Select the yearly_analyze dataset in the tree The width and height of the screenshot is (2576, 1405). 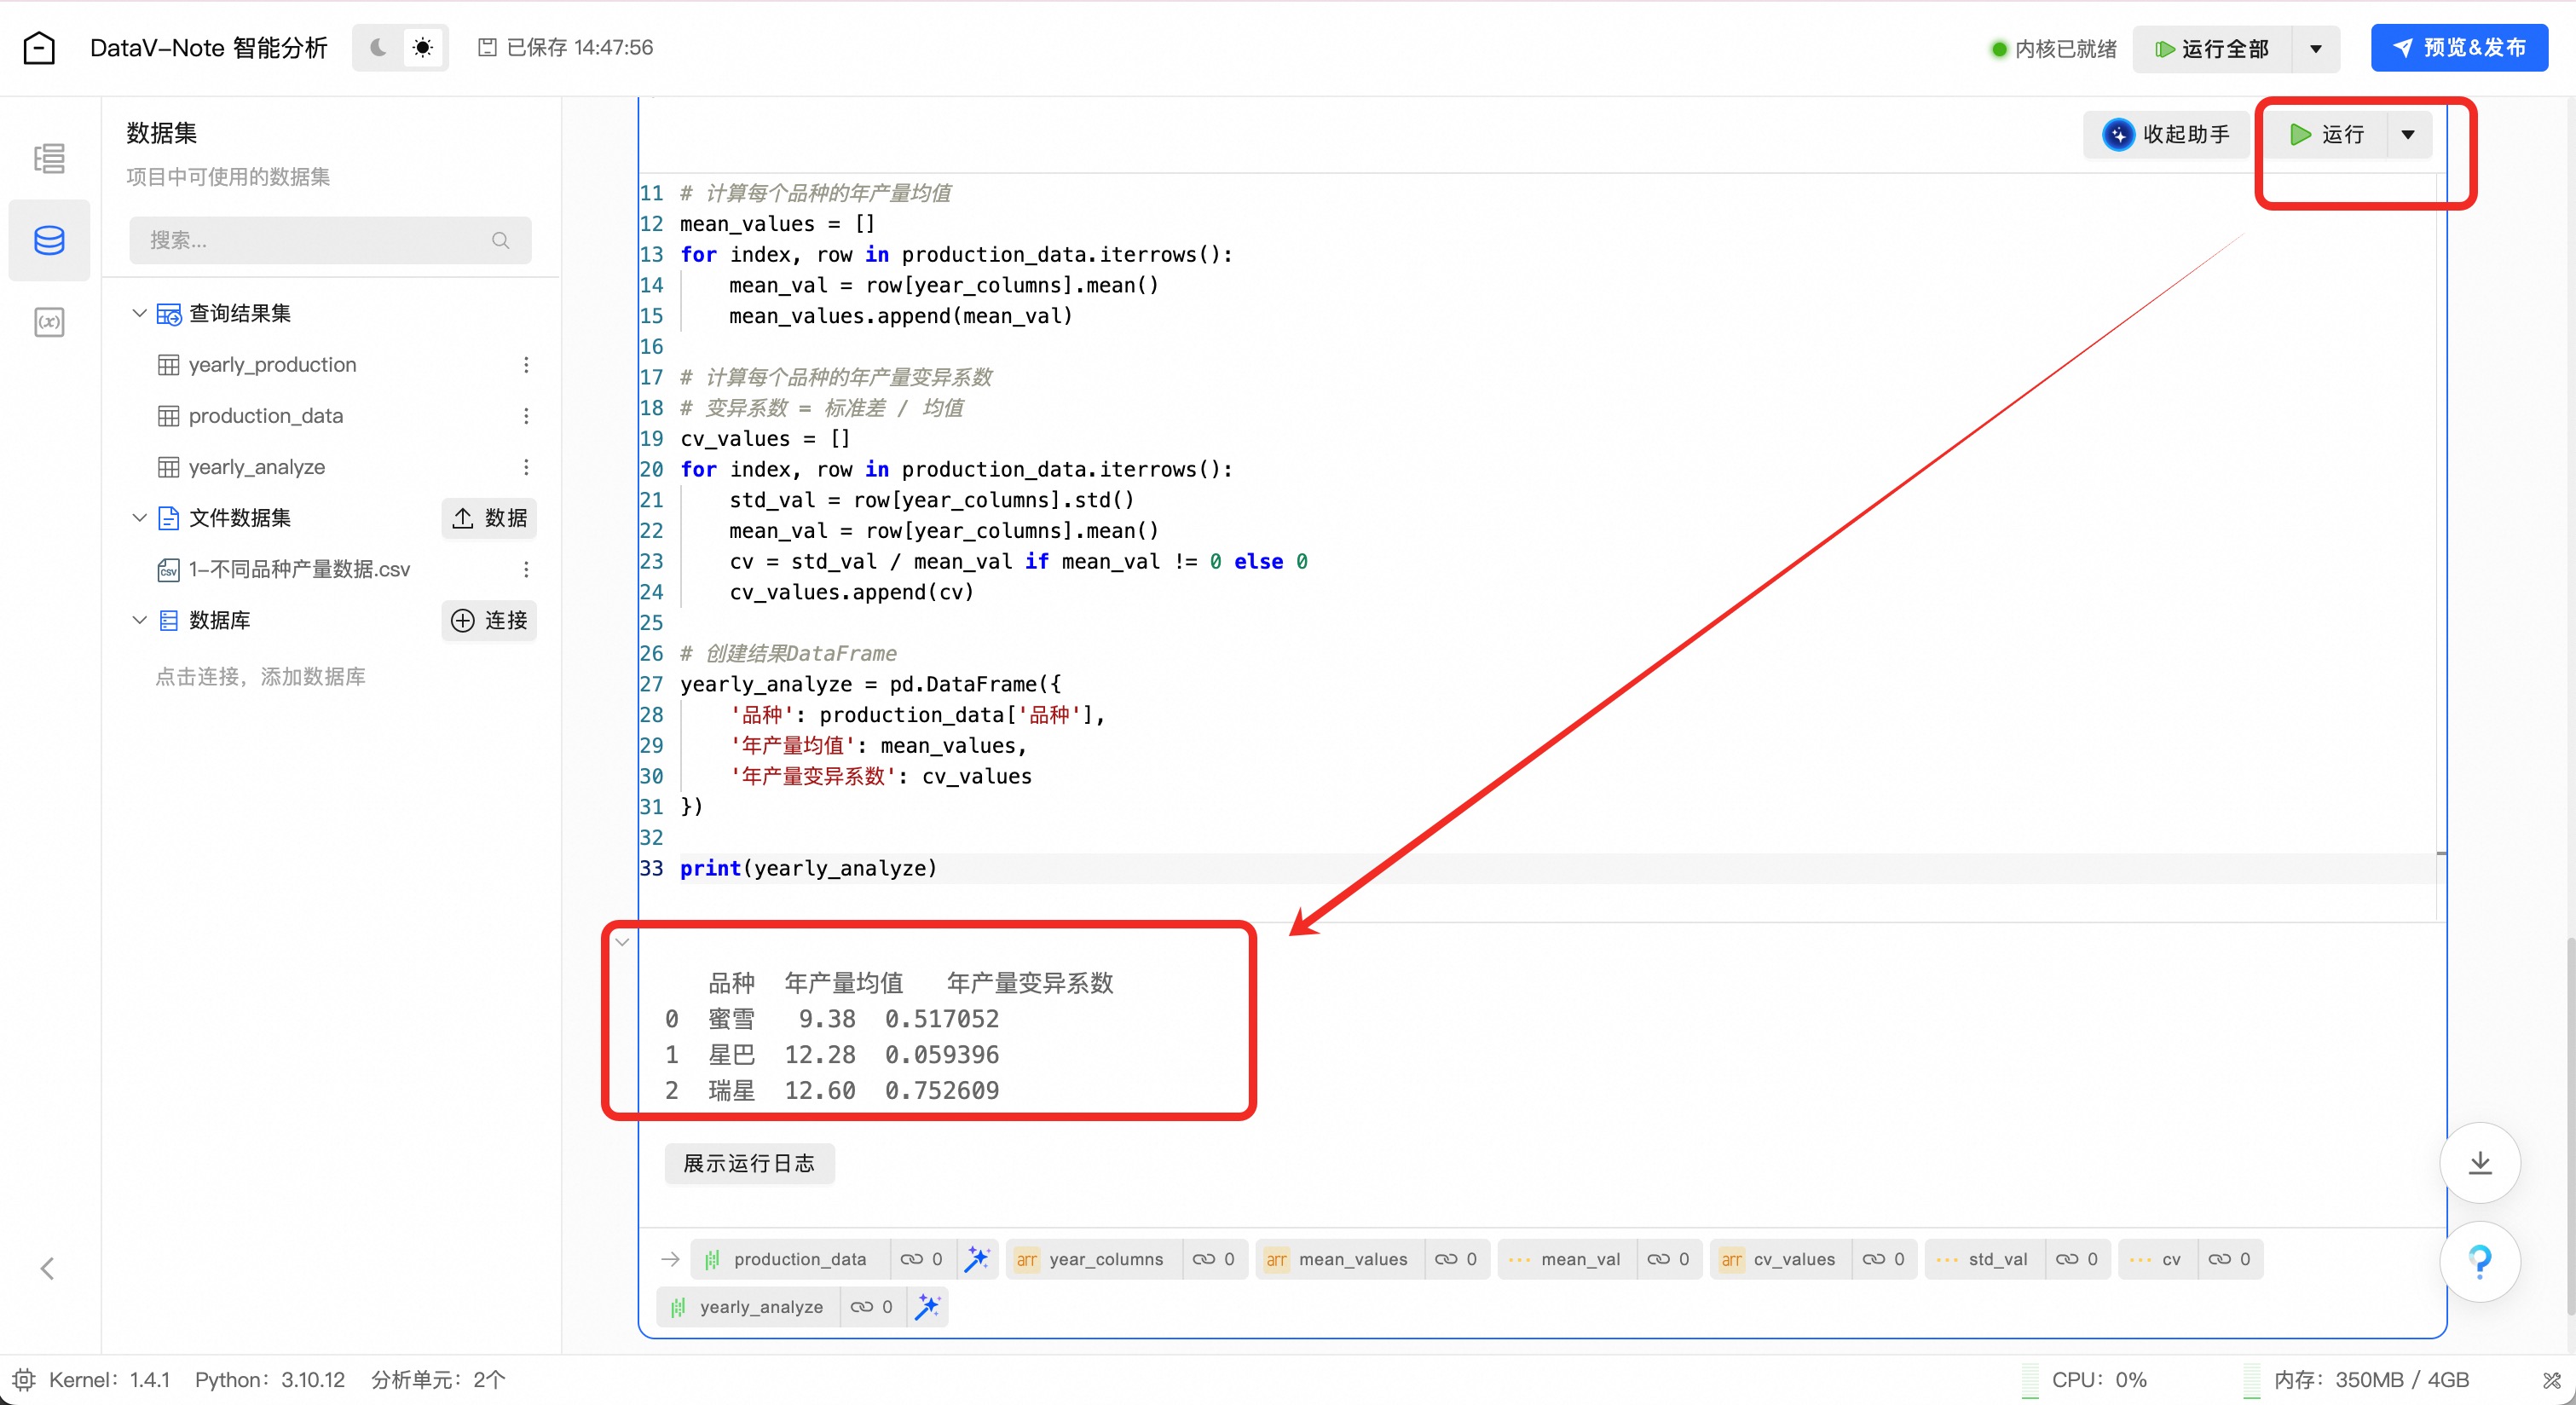coord(256,467)
